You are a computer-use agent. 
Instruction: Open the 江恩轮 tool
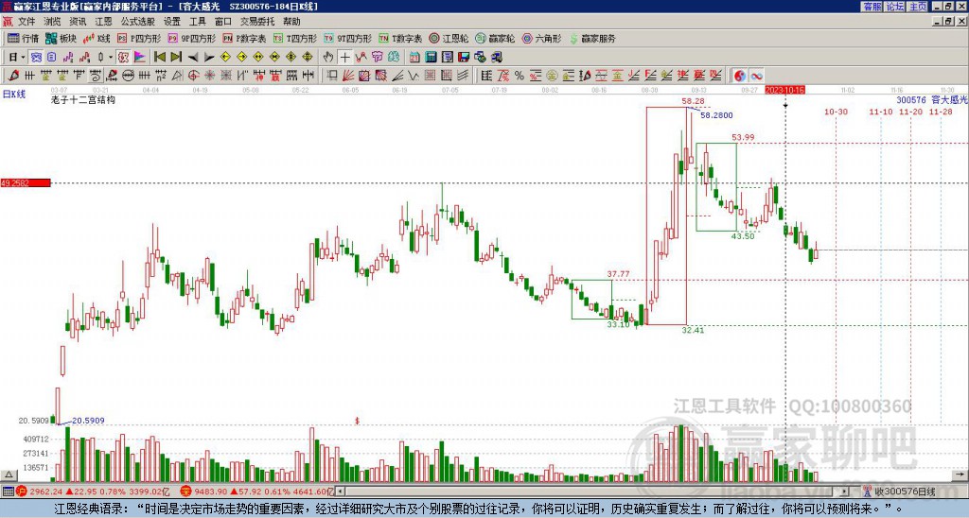click(x=449, y=38)
